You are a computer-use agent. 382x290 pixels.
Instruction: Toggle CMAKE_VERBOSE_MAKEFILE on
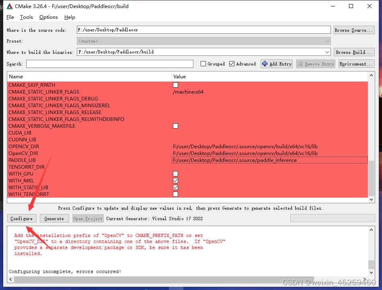(x=175, y=126)
